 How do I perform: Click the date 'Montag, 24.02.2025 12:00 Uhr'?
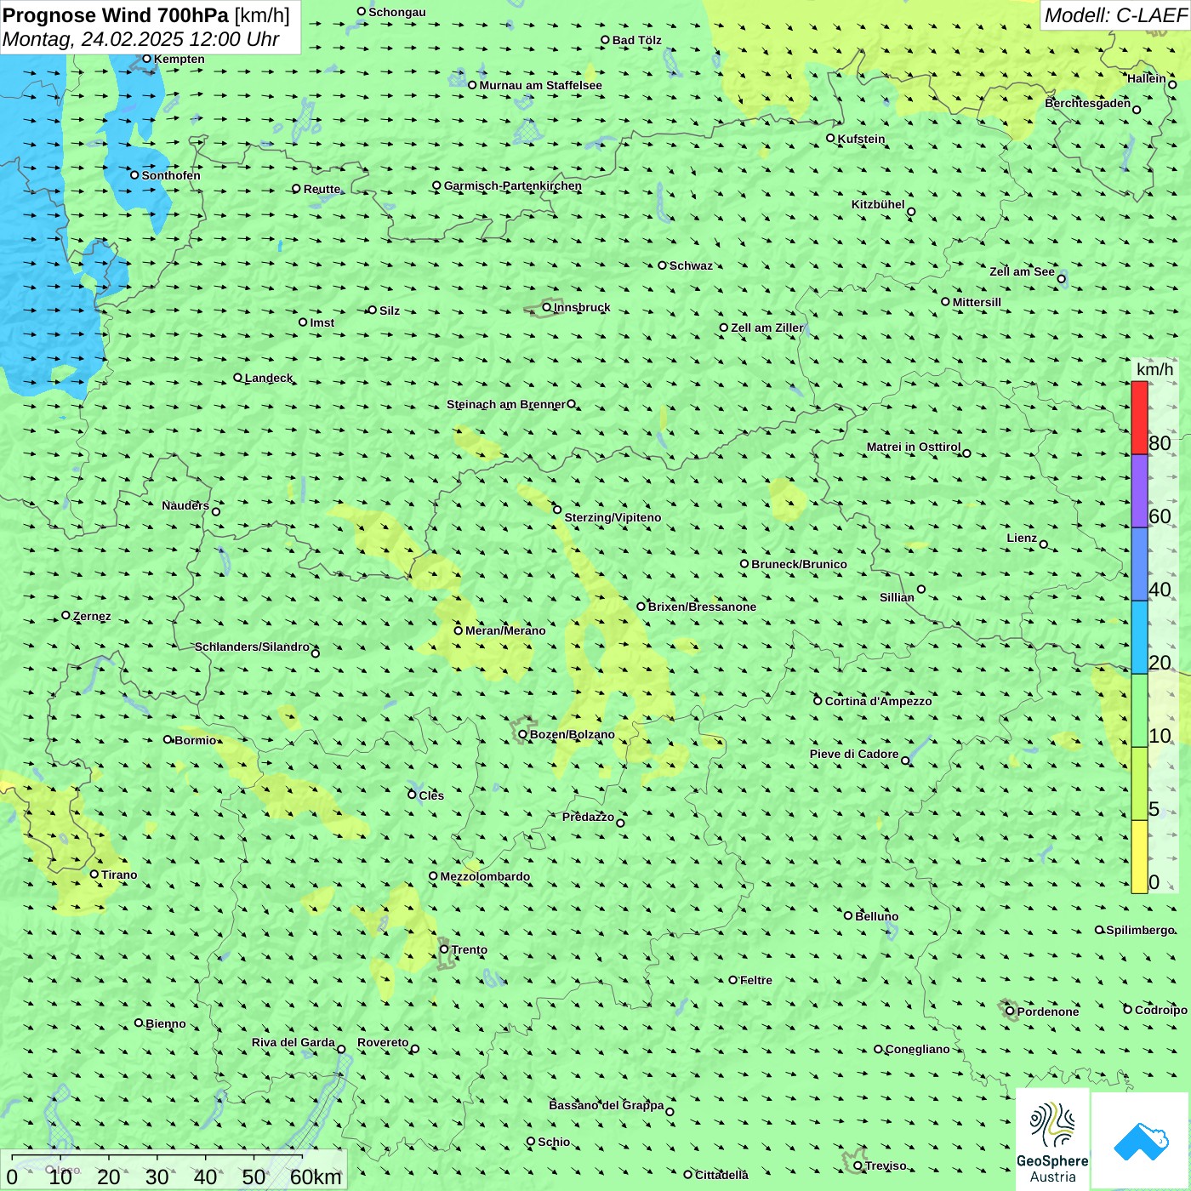coord(141,39)
